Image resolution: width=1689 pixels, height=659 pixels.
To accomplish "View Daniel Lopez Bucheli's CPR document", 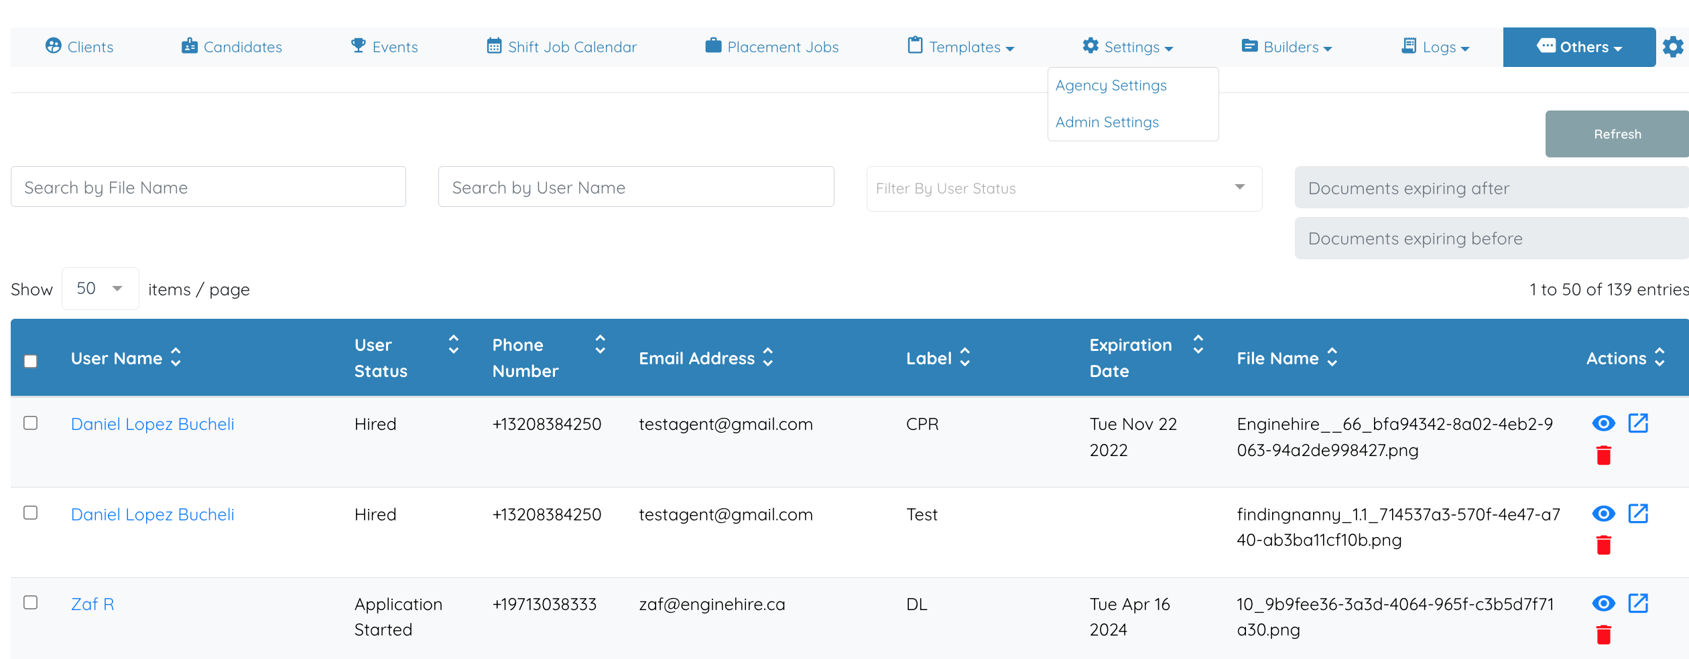I will [x=1603, y=423].
